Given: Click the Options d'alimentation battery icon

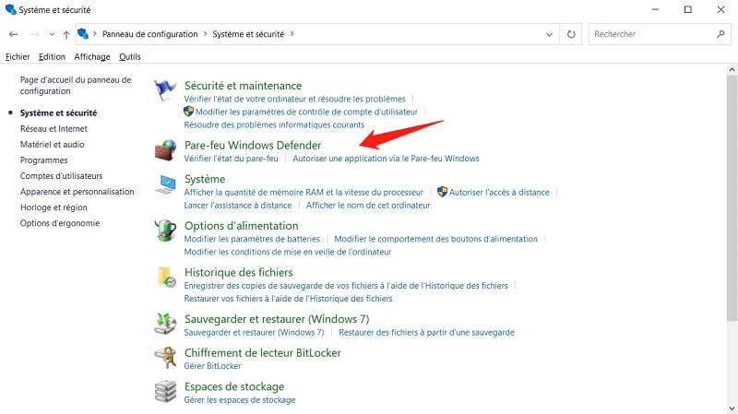Looking at the screenshot, I should pos(165,231).
